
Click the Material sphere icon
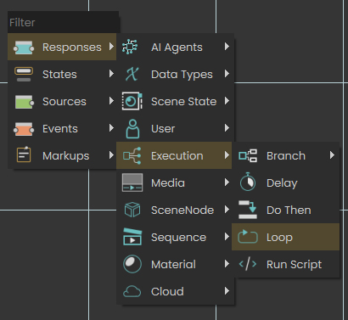click(132, 264)
